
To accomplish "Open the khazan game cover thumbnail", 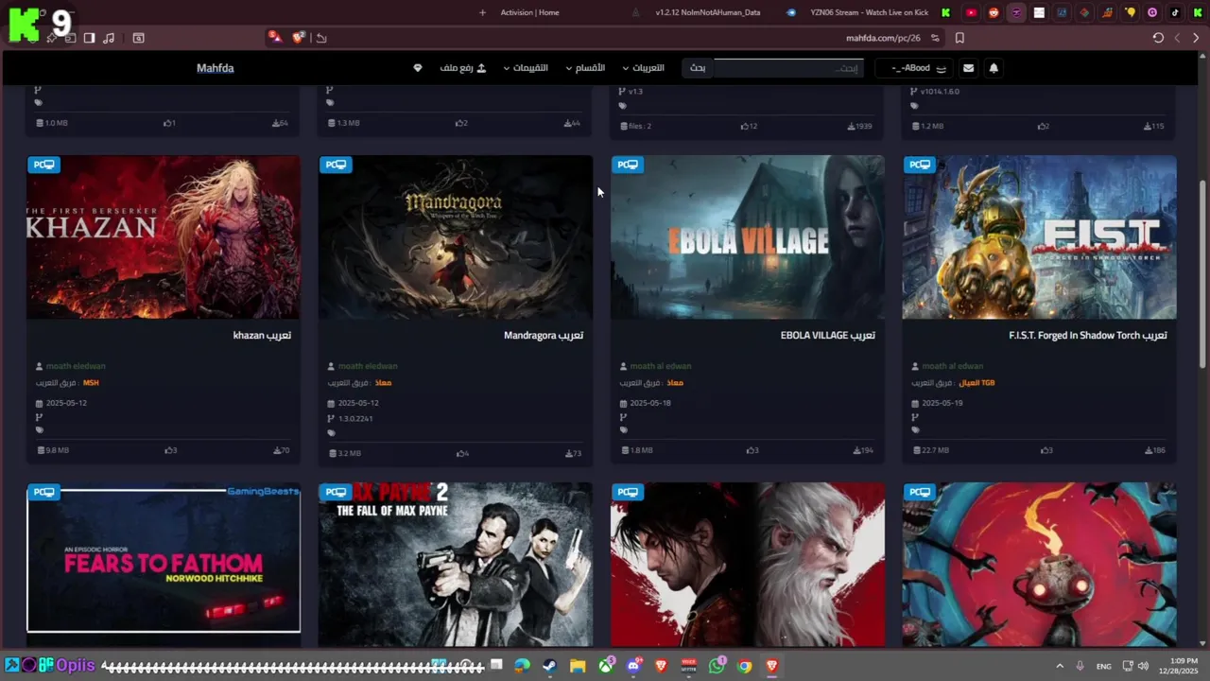I will [x=164, y=237].
